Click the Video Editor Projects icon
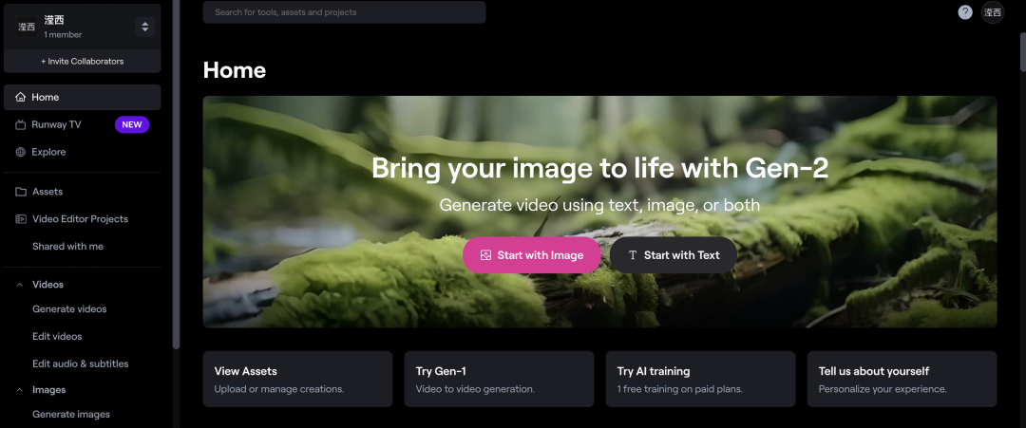This screenshot has height=428, width=1026. [20, 219]
